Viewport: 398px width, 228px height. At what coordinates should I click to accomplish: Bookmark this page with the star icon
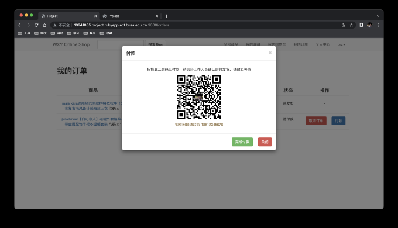pyautogui.click(x=351, y=25)
